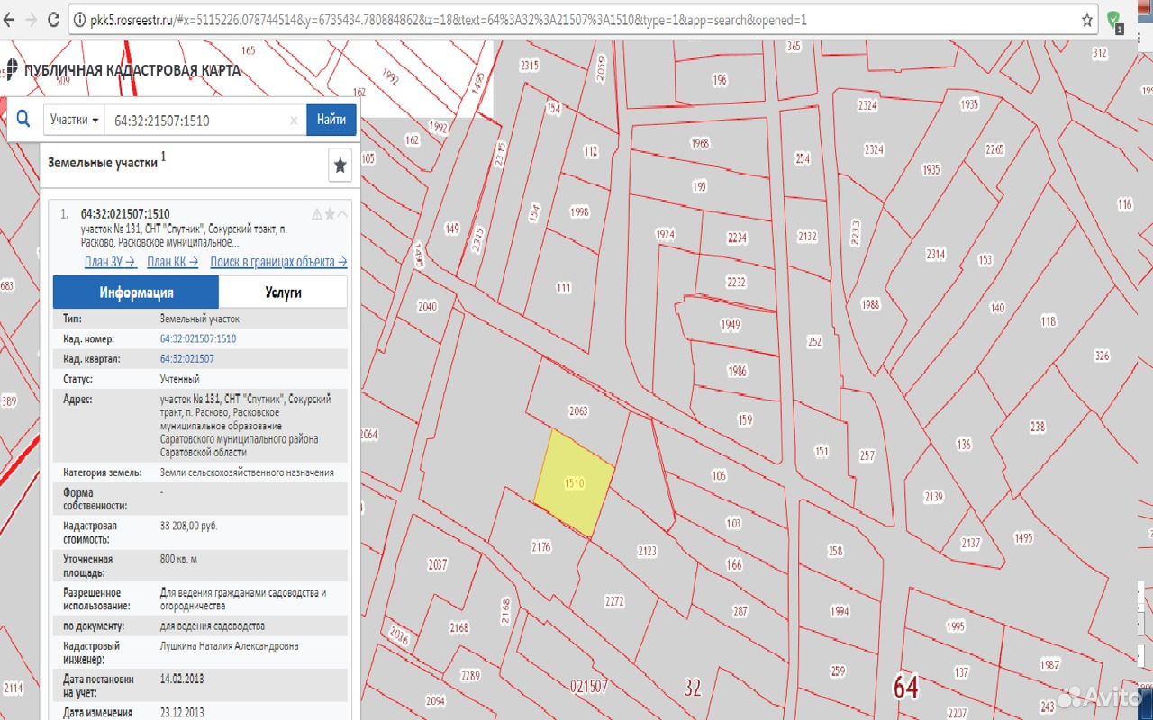
Task: Clear the search field with X
Action: click(294, 120)
